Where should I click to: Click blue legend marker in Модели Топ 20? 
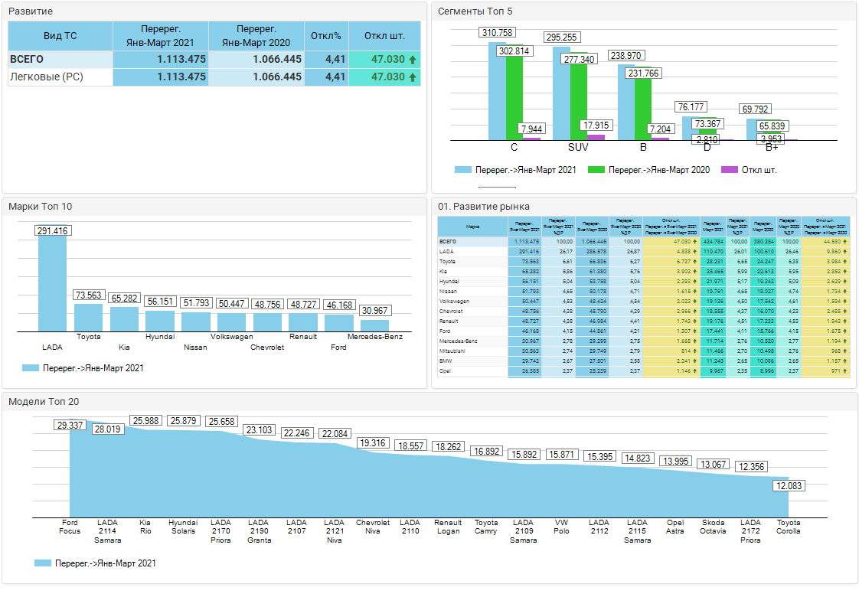[x=42, y=563]
